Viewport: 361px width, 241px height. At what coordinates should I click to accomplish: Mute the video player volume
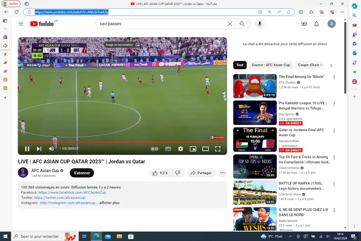coord(51,149)
